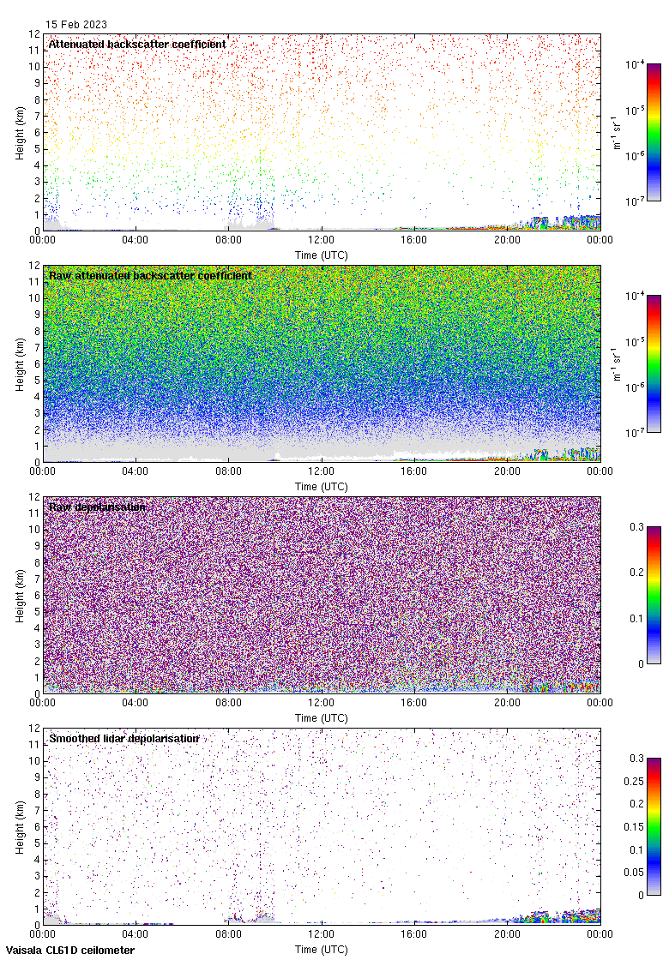Select the Attenuated backscatter coefficient plot title

(x=137, y=44)
